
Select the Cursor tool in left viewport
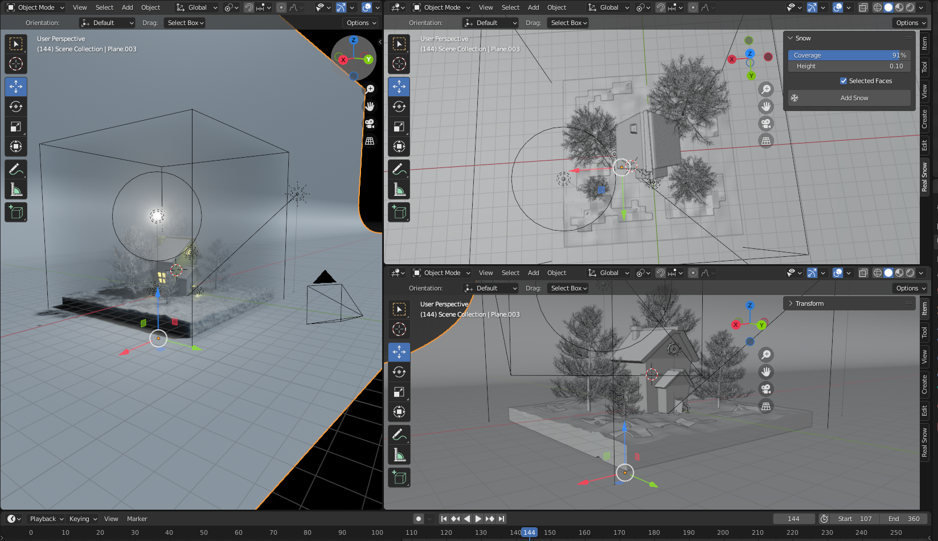16,64
